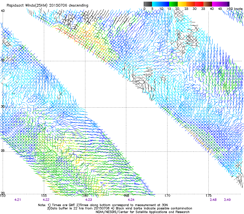Click the '0' label under the color bar

pos(144,9)
